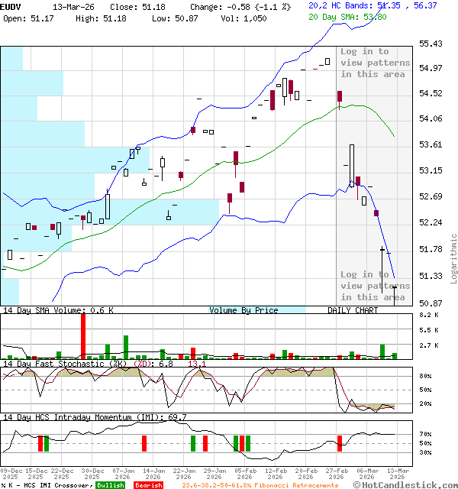Click upper 'Log in to view patterns' notice
Viewport: 458px width, 489px height.
(x=375, y=63)
